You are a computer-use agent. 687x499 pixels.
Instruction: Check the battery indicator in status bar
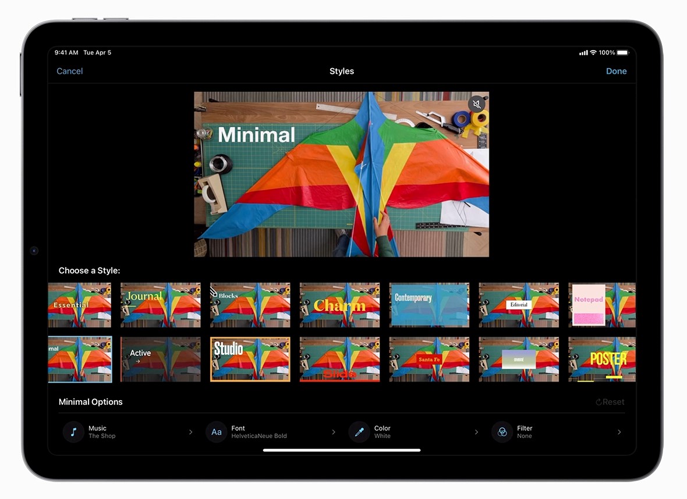(622, 53)
